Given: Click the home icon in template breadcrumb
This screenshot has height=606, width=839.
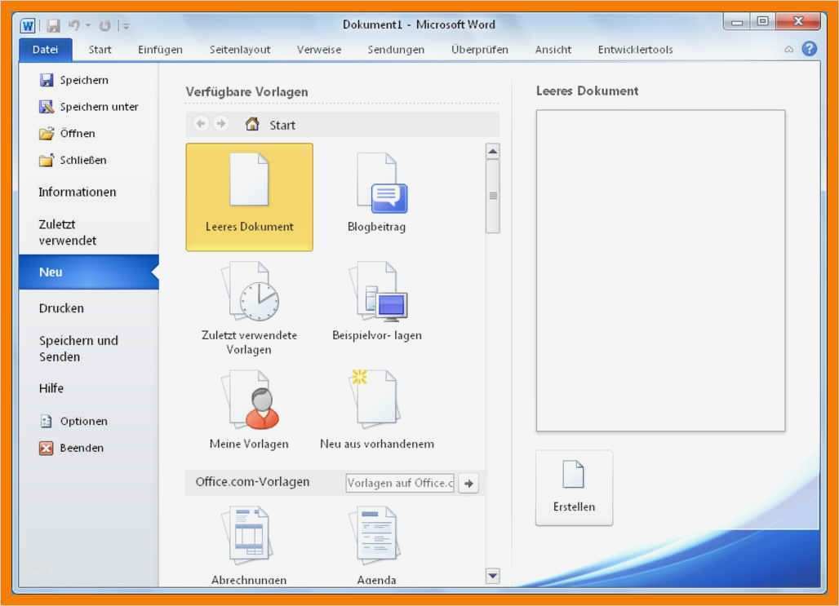Looking at the screenshot, I should (252, 124).
